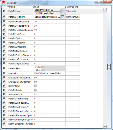Click the GridN1DefaultDistanceX value cell
Viewport: 113px width, 130px height.
50,78
